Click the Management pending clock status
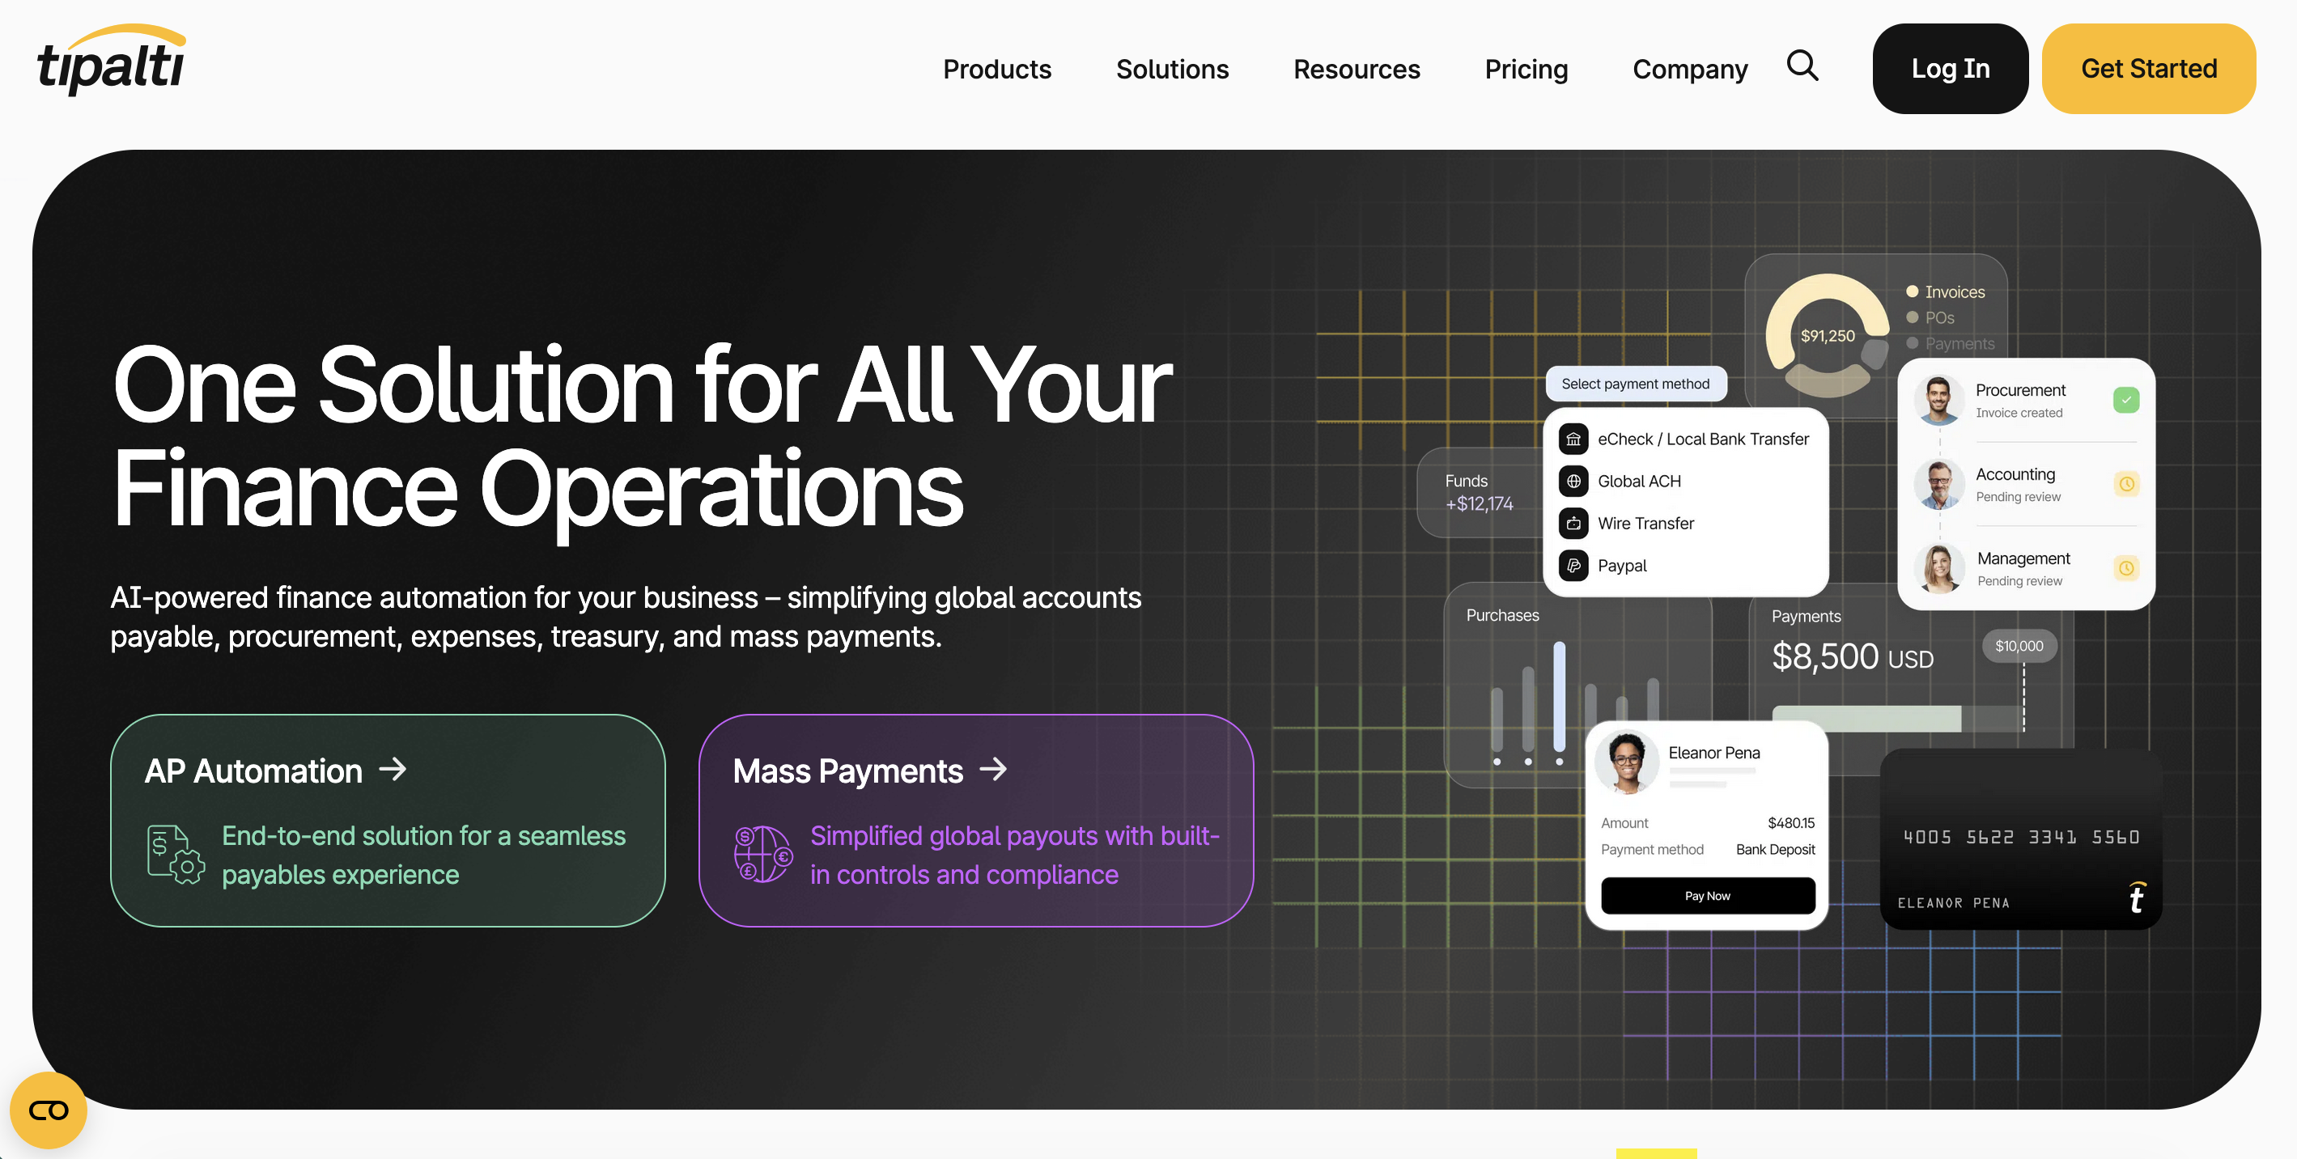Image resolution: width=2297 pixels, height=1159 pixels. (2125, 568)
